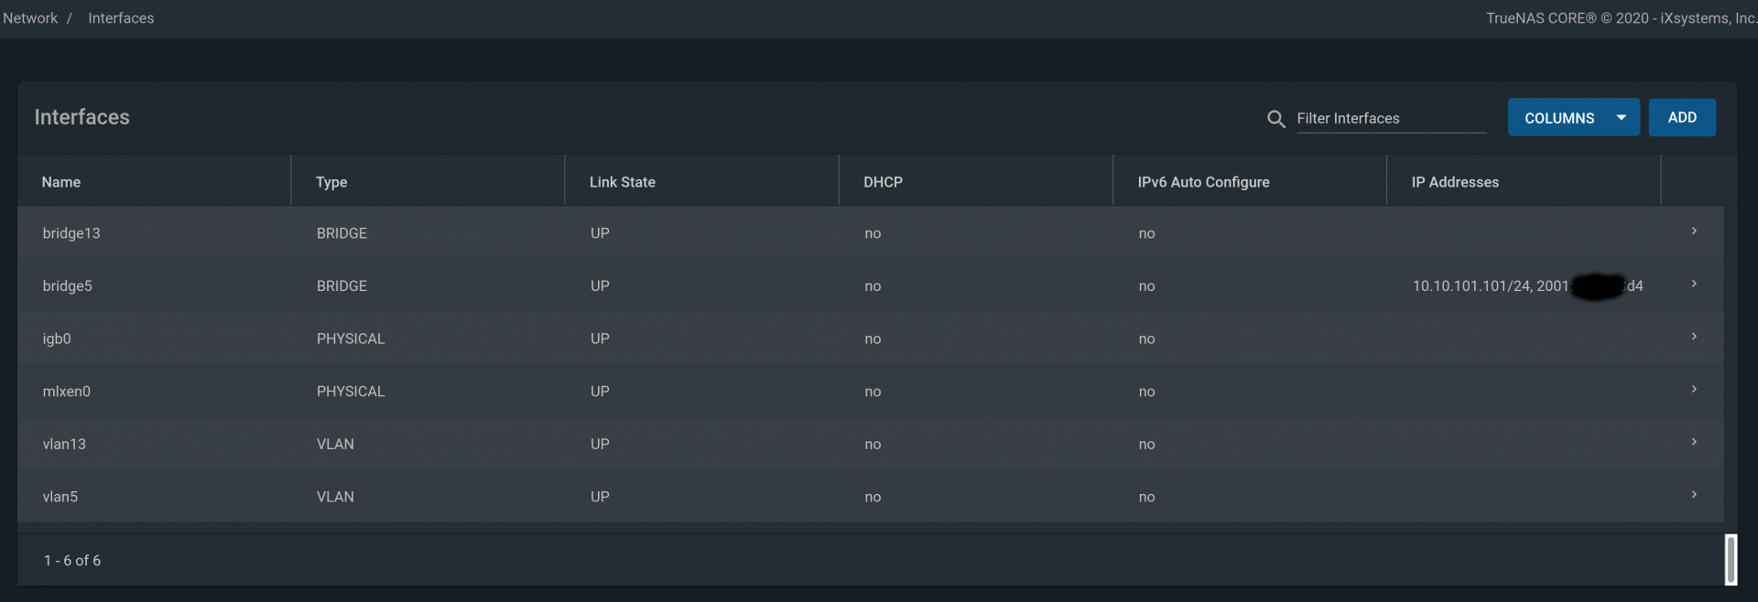Expand the bridge5 row chevron
The image size is (1758, 602).
[x=1694, y=285]
